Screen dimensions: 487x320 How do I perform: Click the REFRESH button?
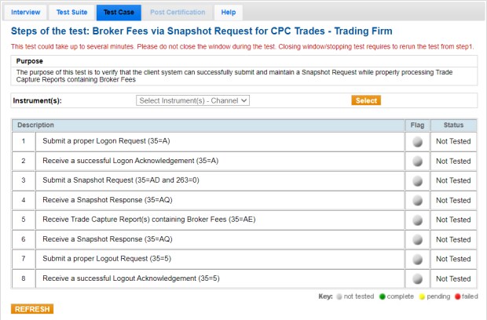coord(32,309)
